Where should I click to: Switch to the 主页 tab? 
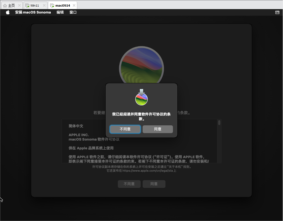tap(12, 6)
